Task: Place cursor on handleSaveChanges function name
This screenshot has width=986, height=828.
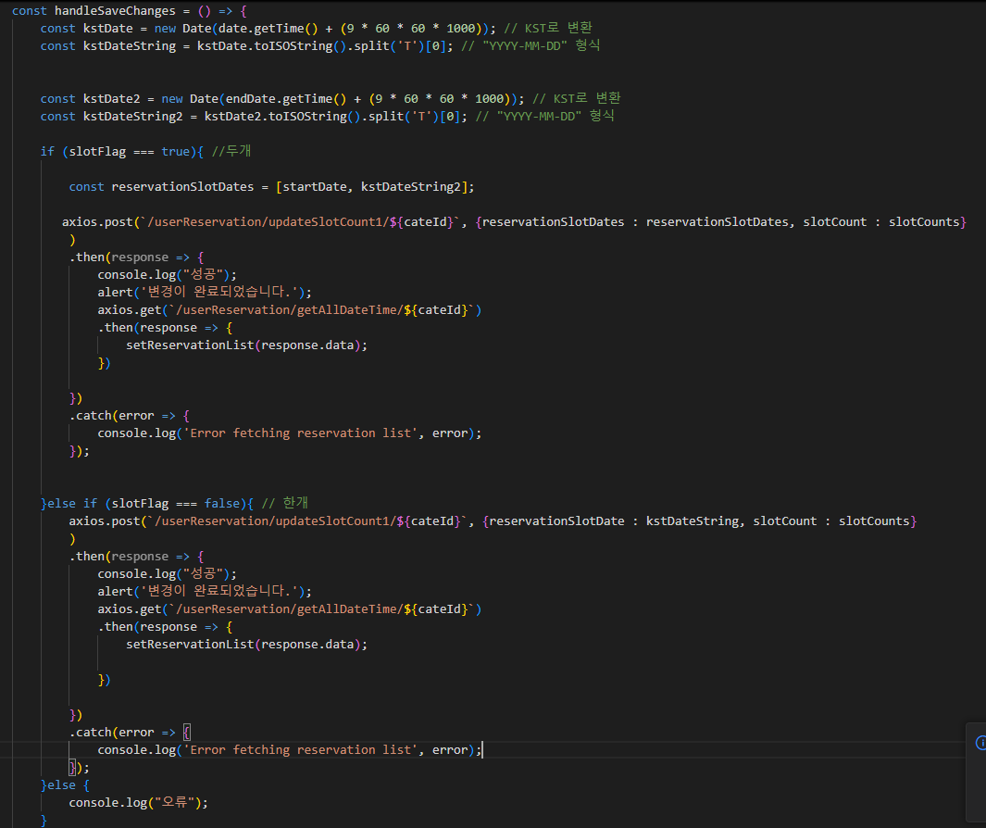Action: click(x=115, y=11)
